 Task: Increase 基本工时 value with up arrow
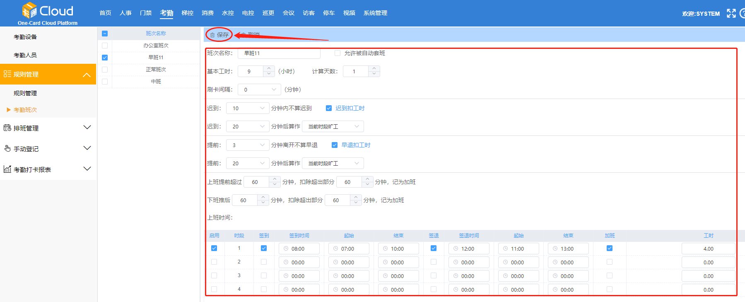[269, 68]
